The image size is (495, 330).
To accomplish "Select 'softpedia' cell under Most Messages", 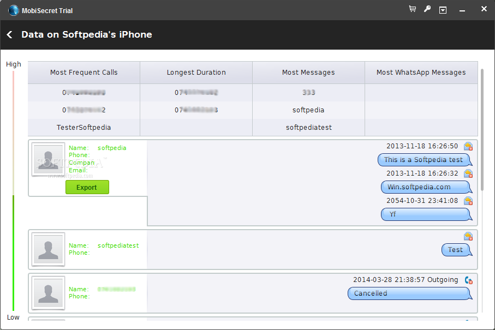I will click(x=308, y=110).
